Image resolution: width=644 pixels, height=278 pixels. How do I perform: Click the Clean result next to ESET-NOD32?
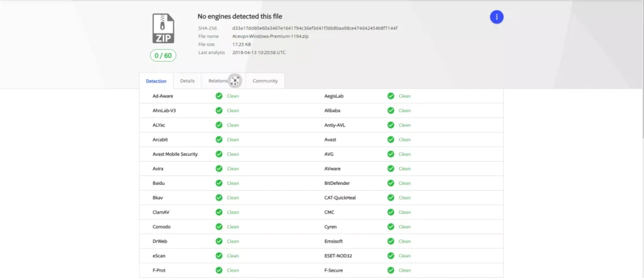[404, 256]
